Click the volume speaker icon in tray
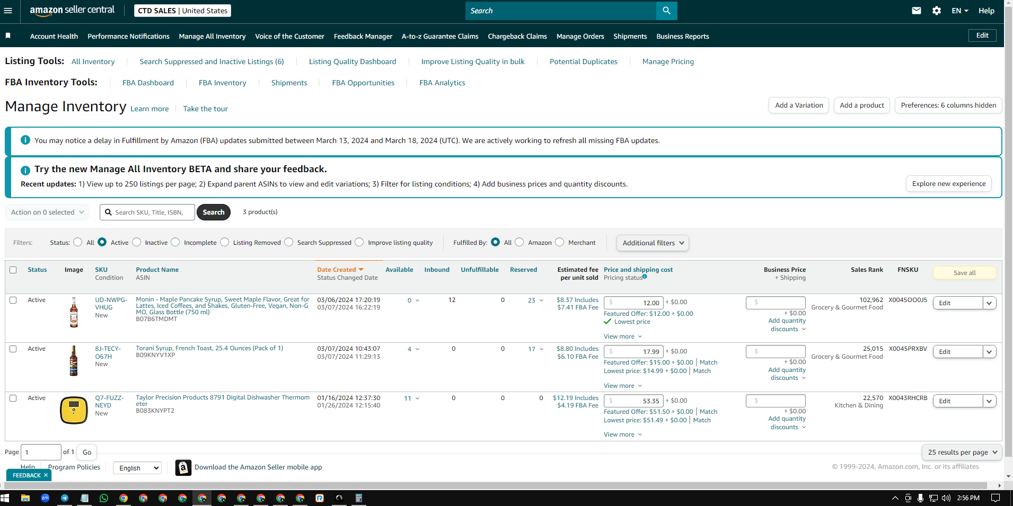 (x=946, y=498)
